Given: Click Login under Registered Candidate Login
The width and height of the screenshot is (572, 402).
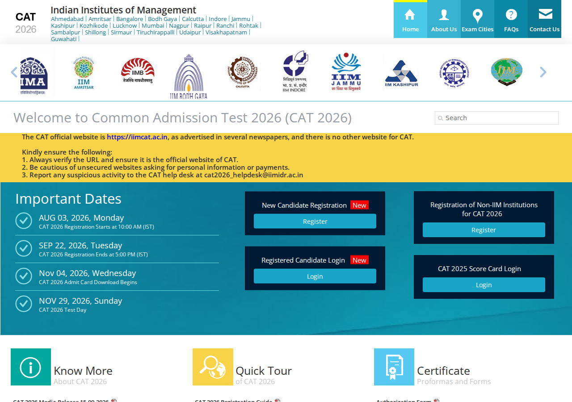Looking at the screenshot, I should 315,276.
